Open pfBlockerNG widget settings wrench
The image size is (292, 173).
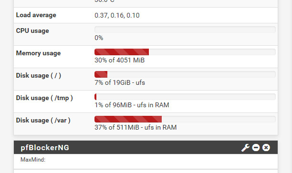point(245,148)
